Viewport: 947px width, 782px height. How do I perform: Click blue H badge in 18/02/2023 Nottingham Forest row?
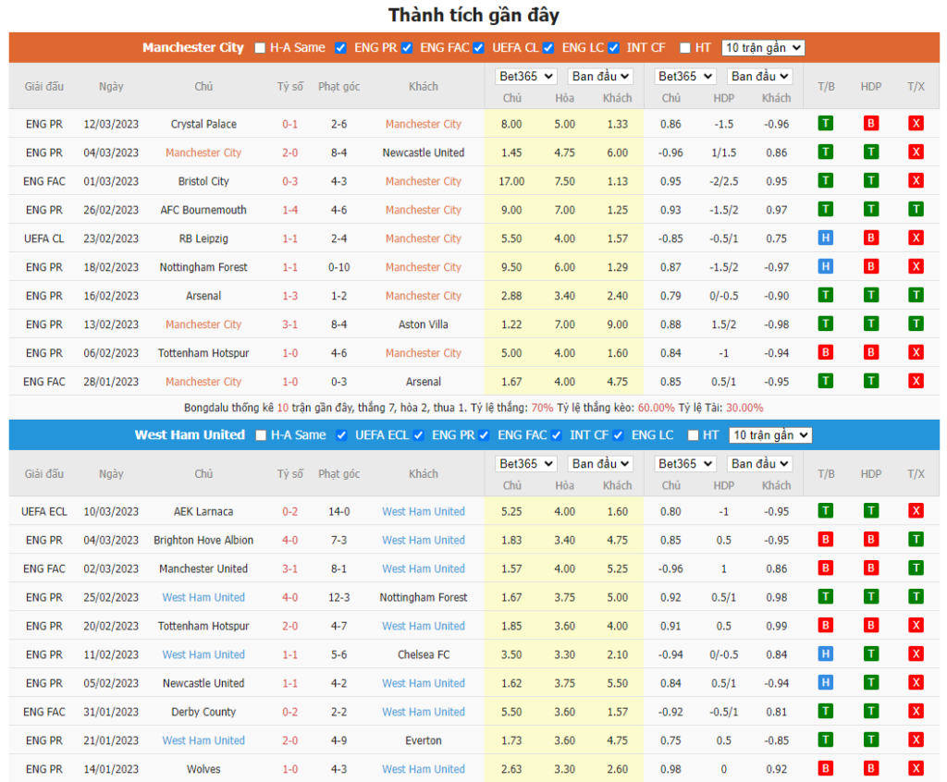(825, 266)
